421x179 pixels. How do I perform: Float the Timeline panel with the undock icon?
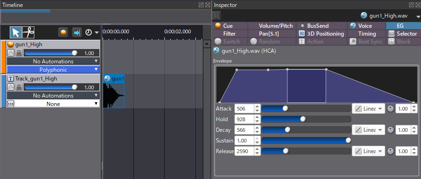[x=201, y=5]
